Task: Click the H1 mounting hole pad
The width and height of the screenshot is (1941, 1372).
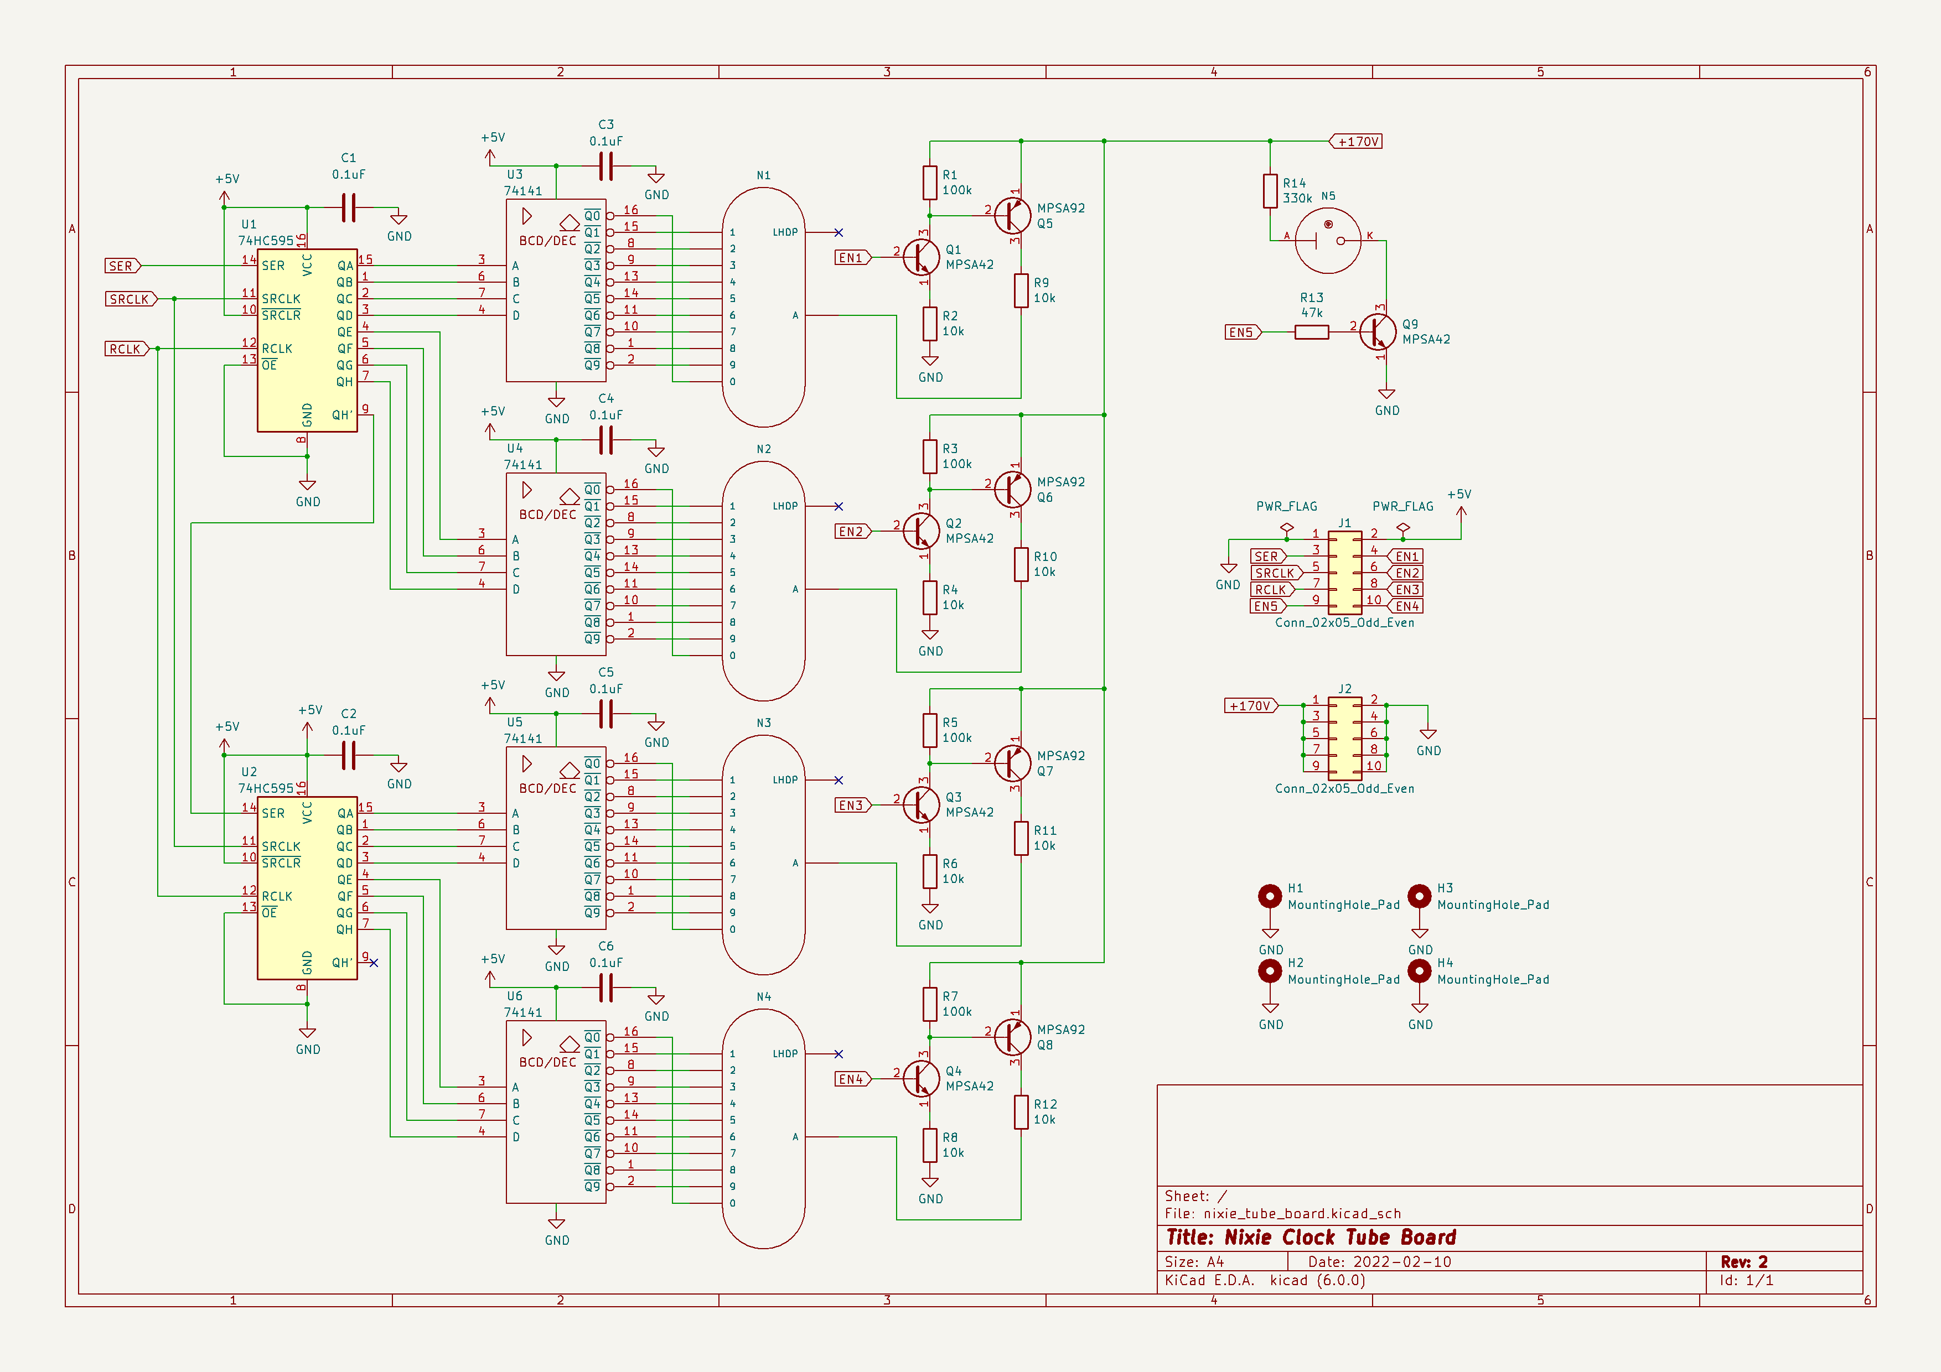Action: tap(1270, 896)
